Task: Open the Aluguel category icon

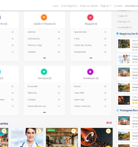Action: (90, 17)
